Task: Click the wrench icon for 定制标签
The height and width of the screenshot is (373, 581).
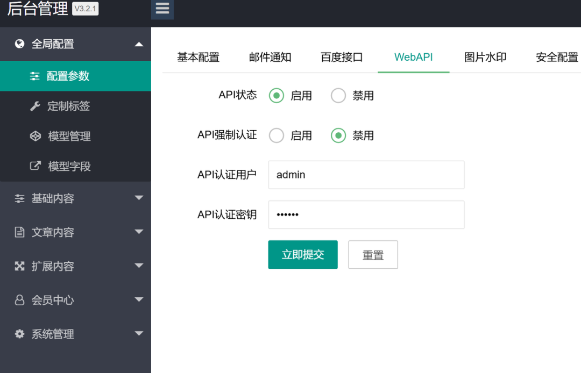Action: (x=35, y=106)
